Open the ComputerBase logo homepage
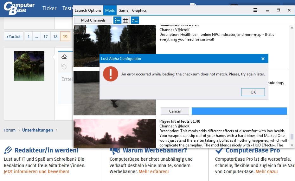This screenshot has width=295, height=181. (19, 8)
